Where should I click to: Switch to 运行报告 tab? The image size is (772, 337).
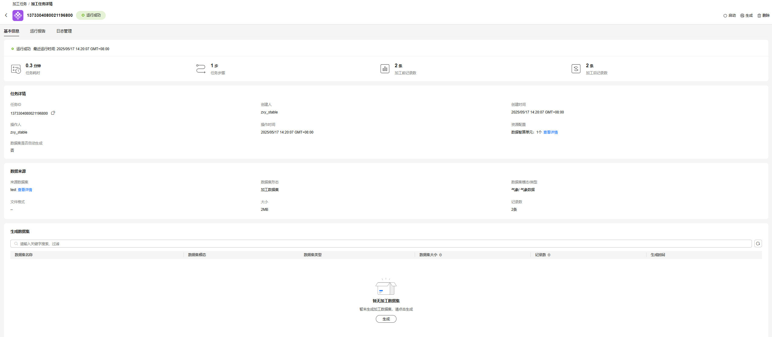[x=38, y=31]
